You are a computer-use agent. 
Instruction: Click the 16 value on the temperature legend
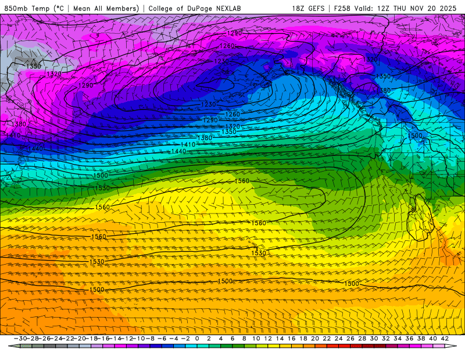292,339
